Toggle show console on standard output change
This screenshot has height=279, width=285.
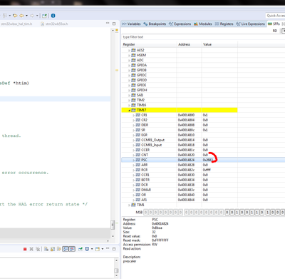point(66,249)
